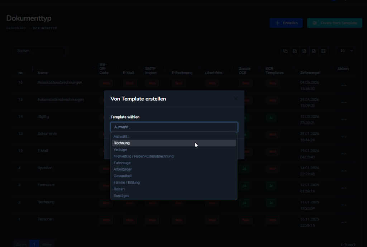Click the Formulare name cell

pyautogui.click(x=46, y=185)
